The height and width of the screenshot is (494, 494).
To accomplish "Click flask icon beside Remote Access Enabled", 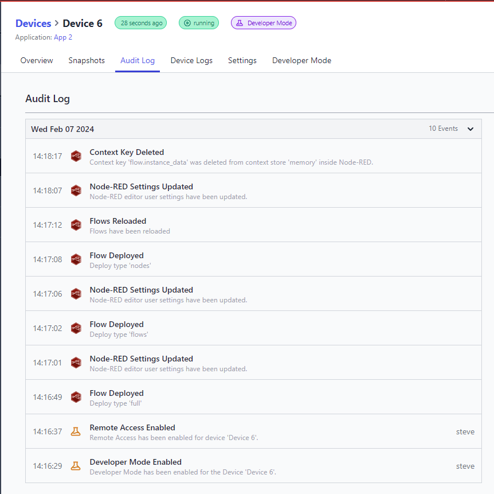I will (76, 431).
